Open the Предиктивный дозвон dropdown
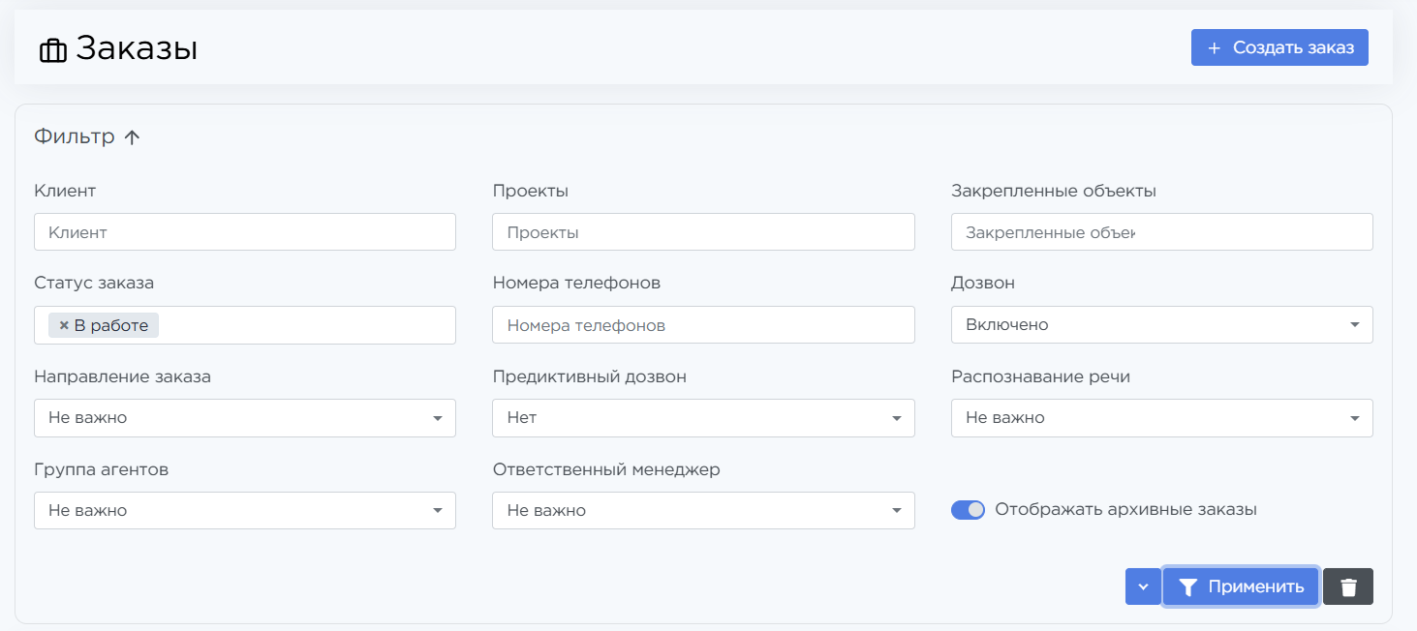 703,418
